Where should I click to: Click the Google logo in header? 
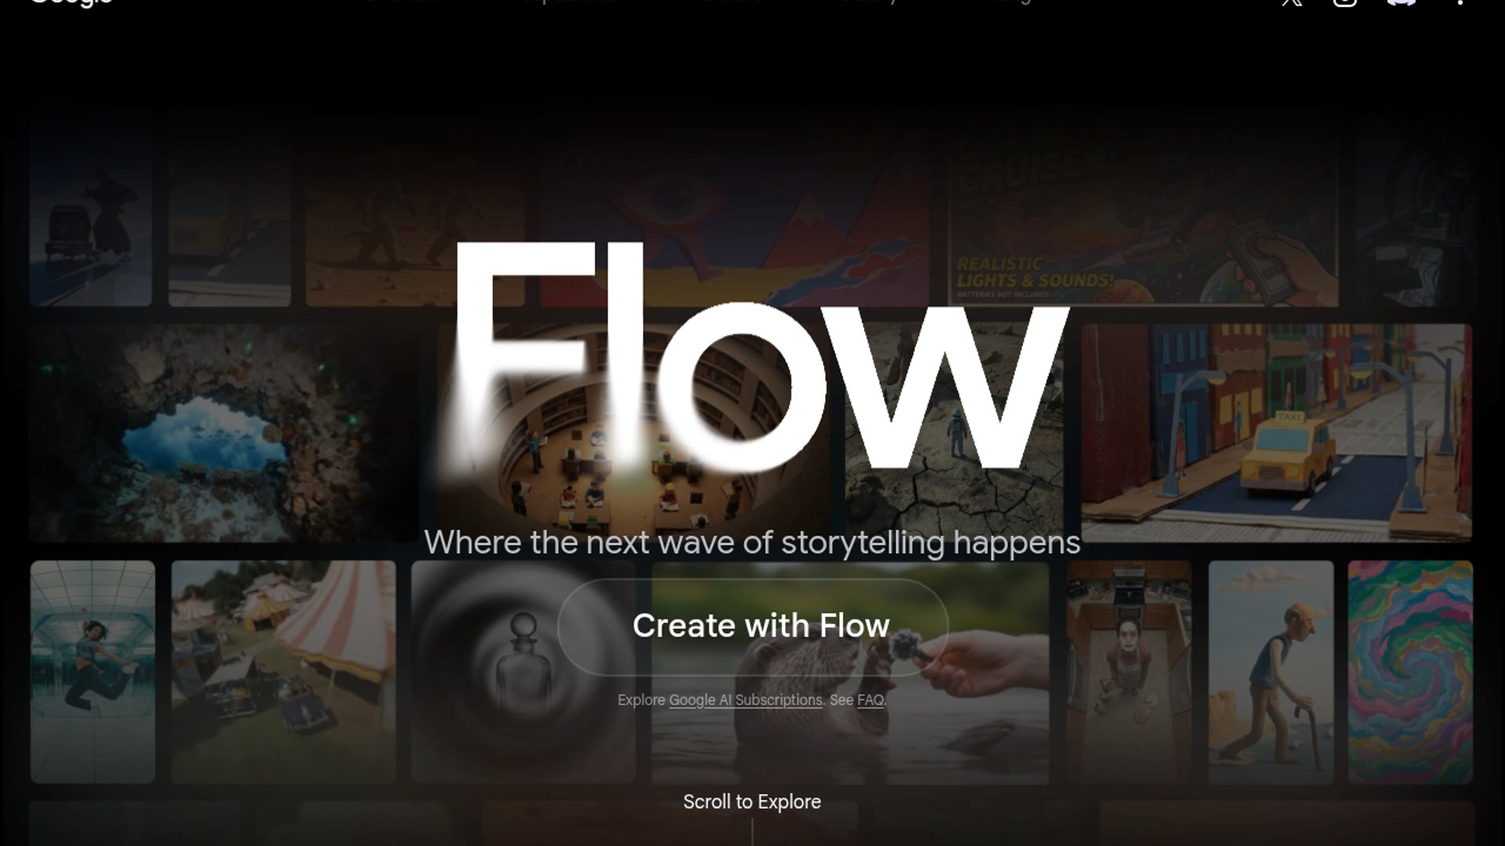tap(71, 2)
